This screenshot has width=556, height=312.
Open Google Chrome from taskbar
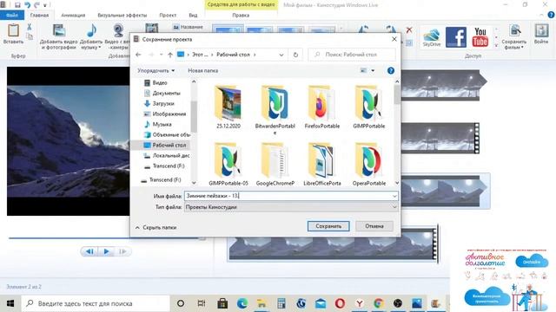[379, 303]
